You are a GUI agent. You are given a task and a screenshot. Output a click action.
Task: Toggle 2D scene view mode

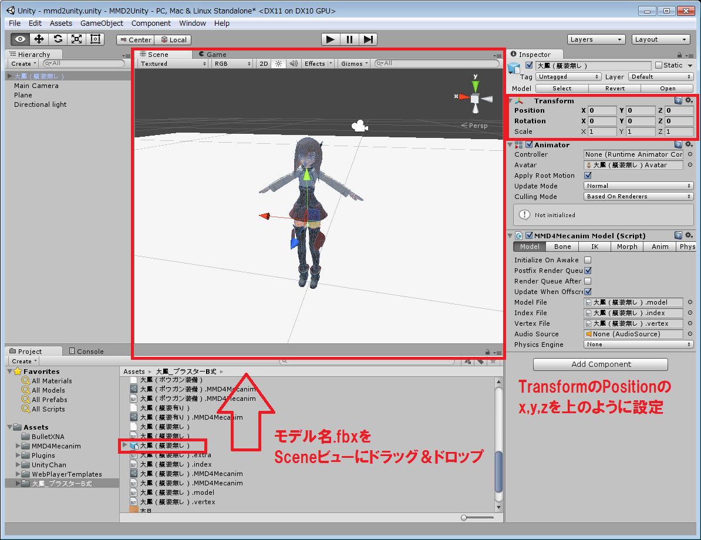[264, 63]
